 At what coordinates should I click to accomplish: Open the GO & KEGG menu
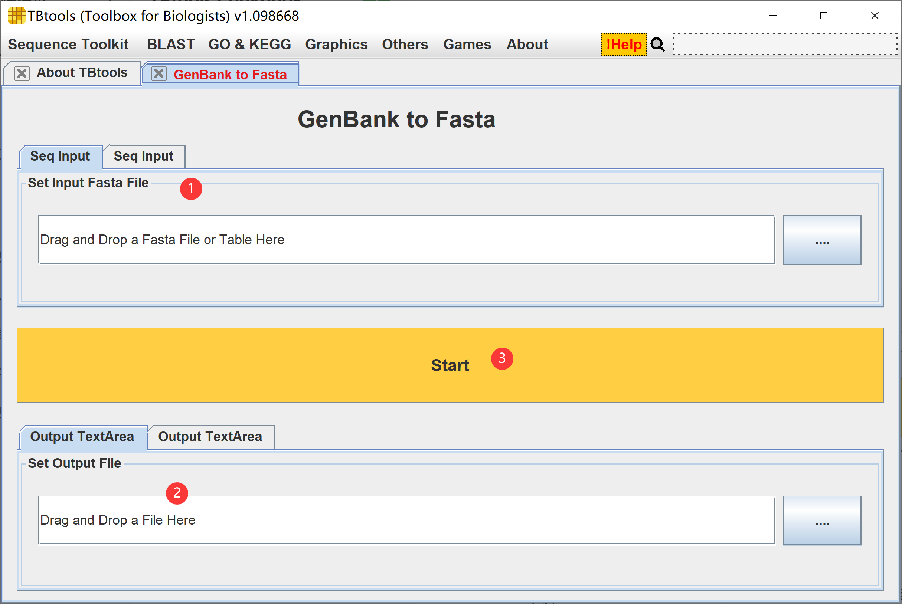pyautogui.click(x=250, y=44)
